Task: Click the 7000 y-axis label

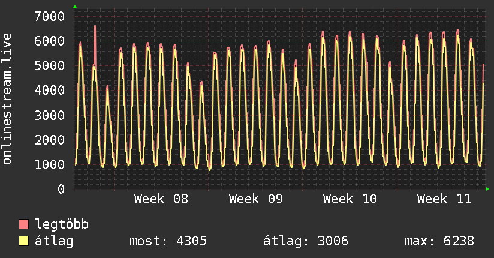Action: pos(49,16)
